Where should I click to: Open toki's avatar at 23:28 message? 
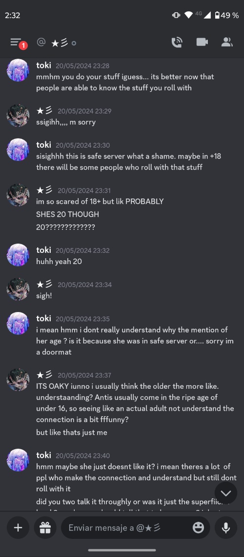coord(18,70)
